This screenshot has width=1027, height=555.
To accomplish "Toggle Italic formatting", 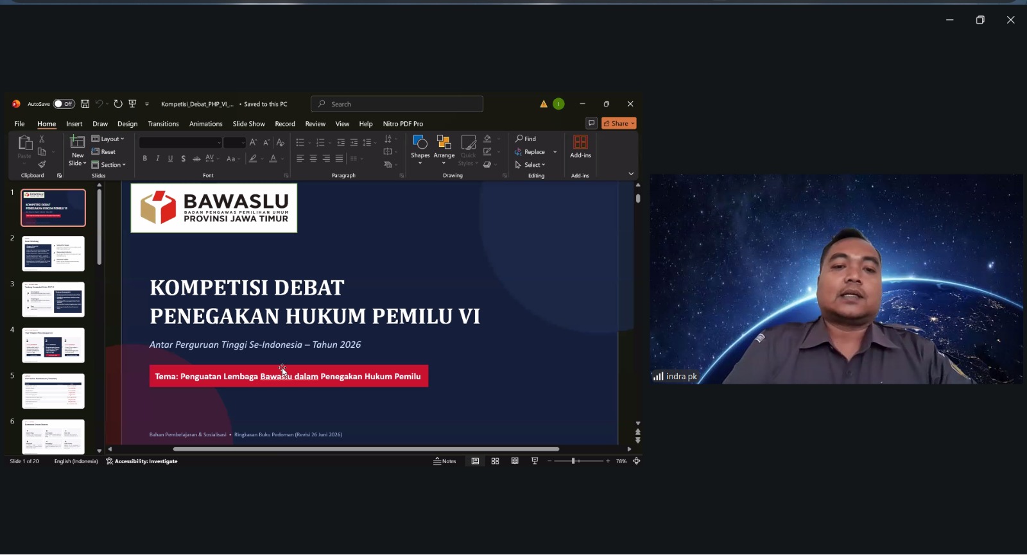I will click(x=158, y=158).
